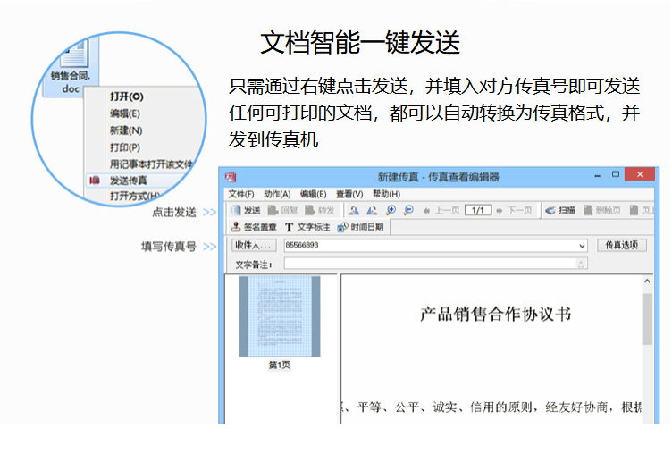Select the 第1页 page thumbnail
This screenshot has width=672, height=462.
point(279,317)
